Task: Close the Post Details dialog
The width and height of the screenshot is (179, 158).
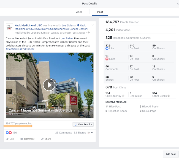Action: 178,4
